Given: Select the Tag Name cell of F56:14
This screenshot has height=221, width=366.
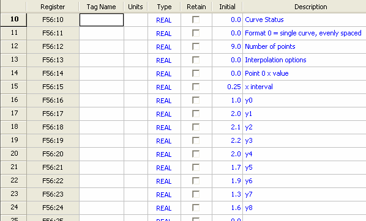Looking at the screenshot, I should (x=102, y=73).
